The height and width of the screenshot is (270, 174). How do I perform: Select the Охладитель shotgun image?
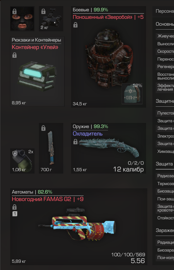click(109, 148)
